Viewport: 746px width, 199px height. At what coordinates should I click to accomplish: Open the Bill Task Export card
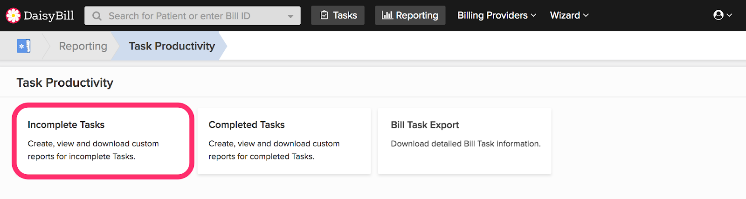464,141
